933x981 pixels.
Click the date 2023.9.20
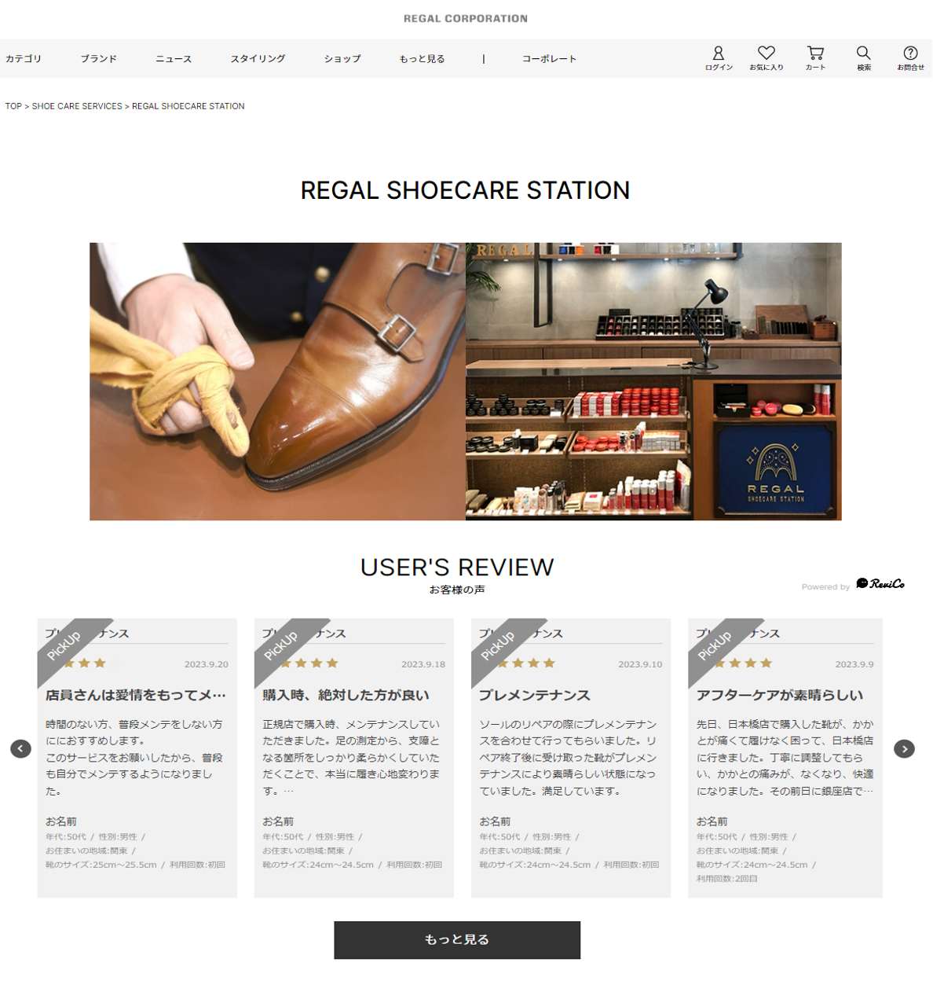[x=207, y=664]
